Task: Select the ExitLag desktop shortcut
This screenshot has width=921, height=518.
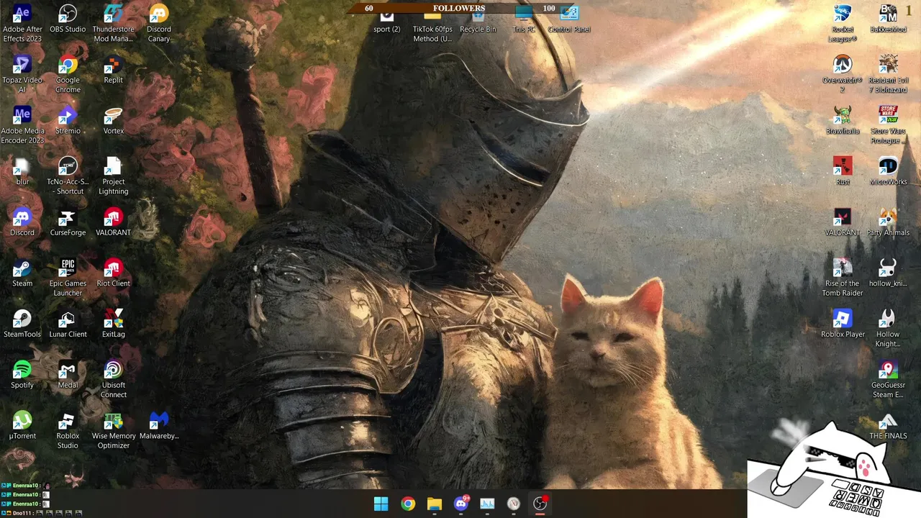Action: 113,324
